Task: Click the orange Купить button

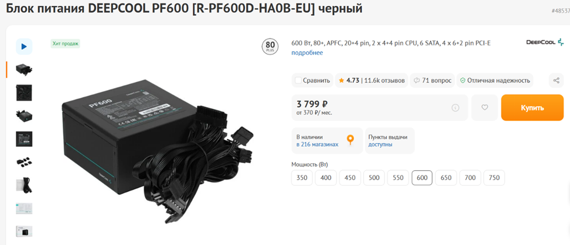Action: 532,108
